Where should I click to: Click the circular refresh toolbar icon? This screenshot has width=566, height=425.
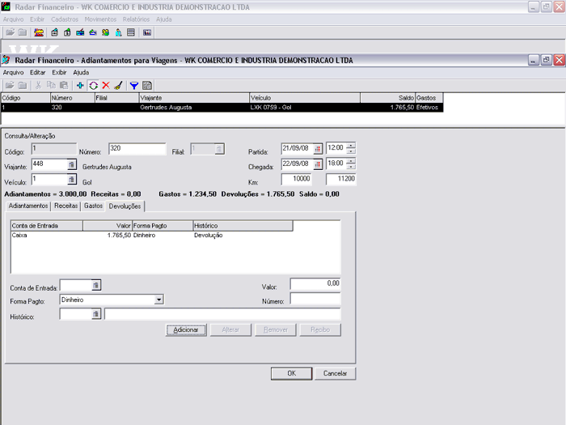tap(93, 85)
